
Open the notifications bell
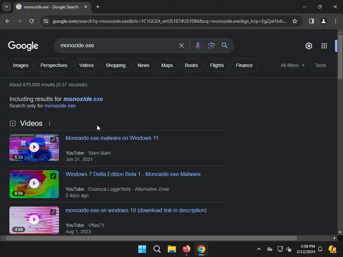click(320, 249)
